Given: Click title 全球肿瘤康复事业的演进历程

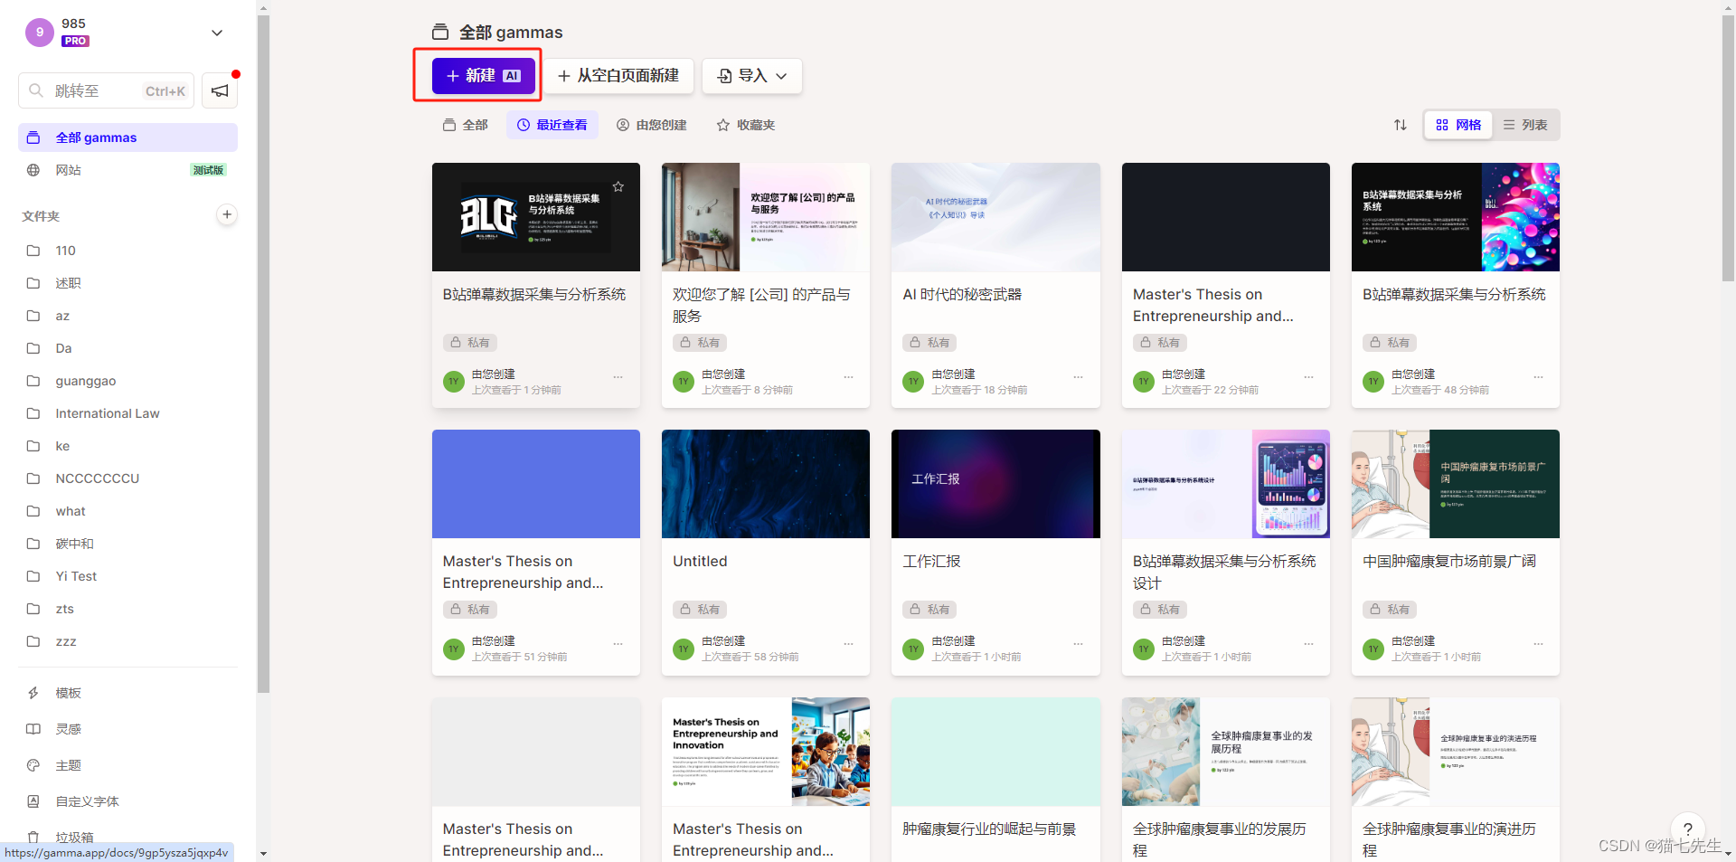Looking at the screenshot, I should 1448,839.
